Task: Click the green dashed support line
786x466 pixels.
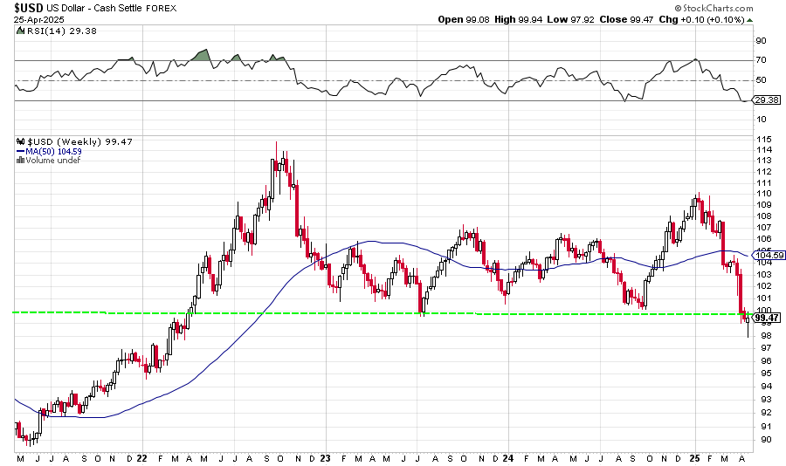Action: click(x=262, y=312)
